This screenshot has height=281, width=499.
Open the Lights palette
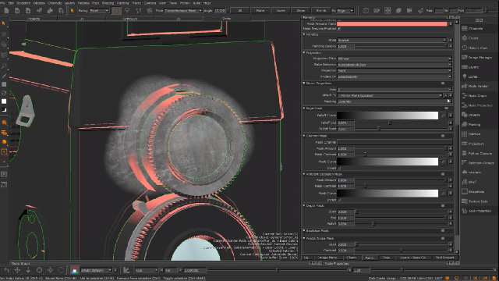tap(469, 76)
